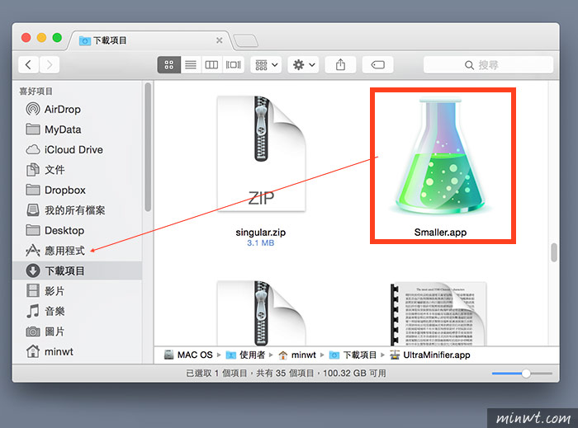
Task: Click the 搜尋 search field
Action: pos(489,65)
